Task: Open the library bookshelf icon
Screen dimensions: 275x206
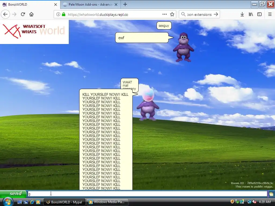Action: pos(251,14)
